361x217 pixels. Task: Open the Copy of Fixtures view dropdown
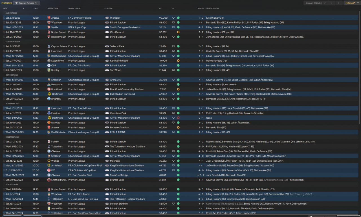(26, 3)
